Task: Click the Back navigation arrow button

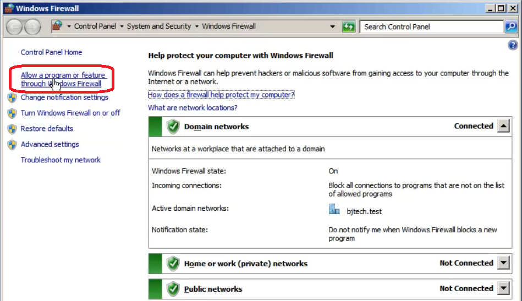Action: coord(14,26)
